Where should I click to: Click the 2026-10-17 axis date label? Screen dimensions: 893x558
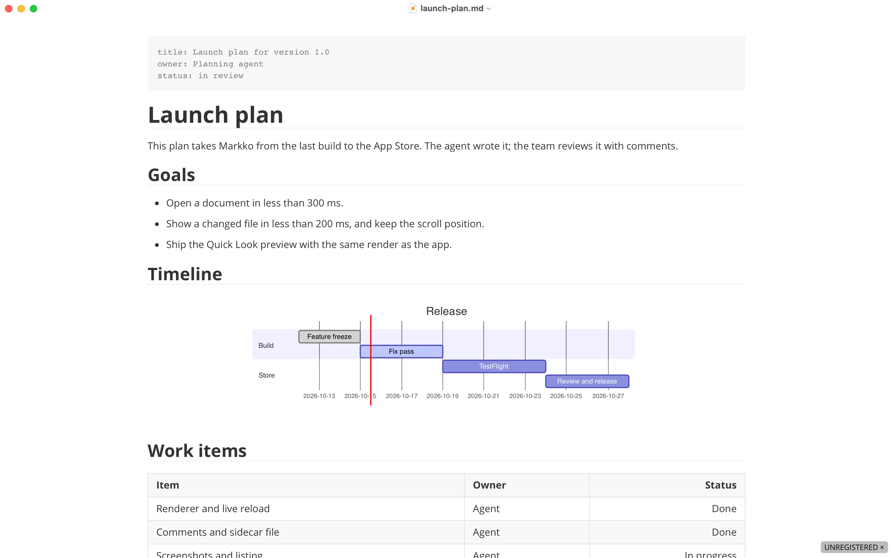click(402, 396)
